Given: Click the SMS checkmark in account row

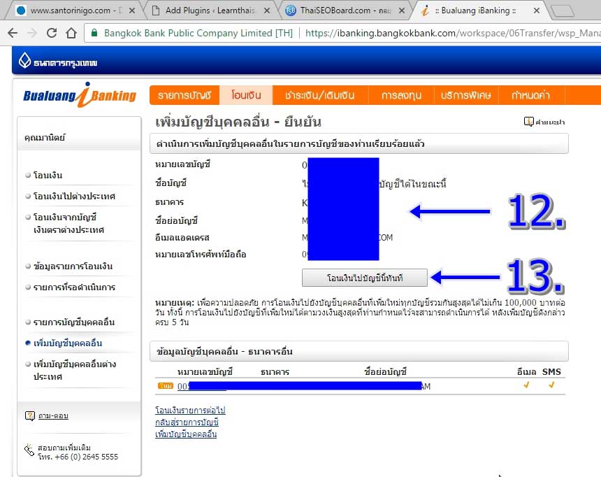Looking at the screenshot, I should 551,385.
